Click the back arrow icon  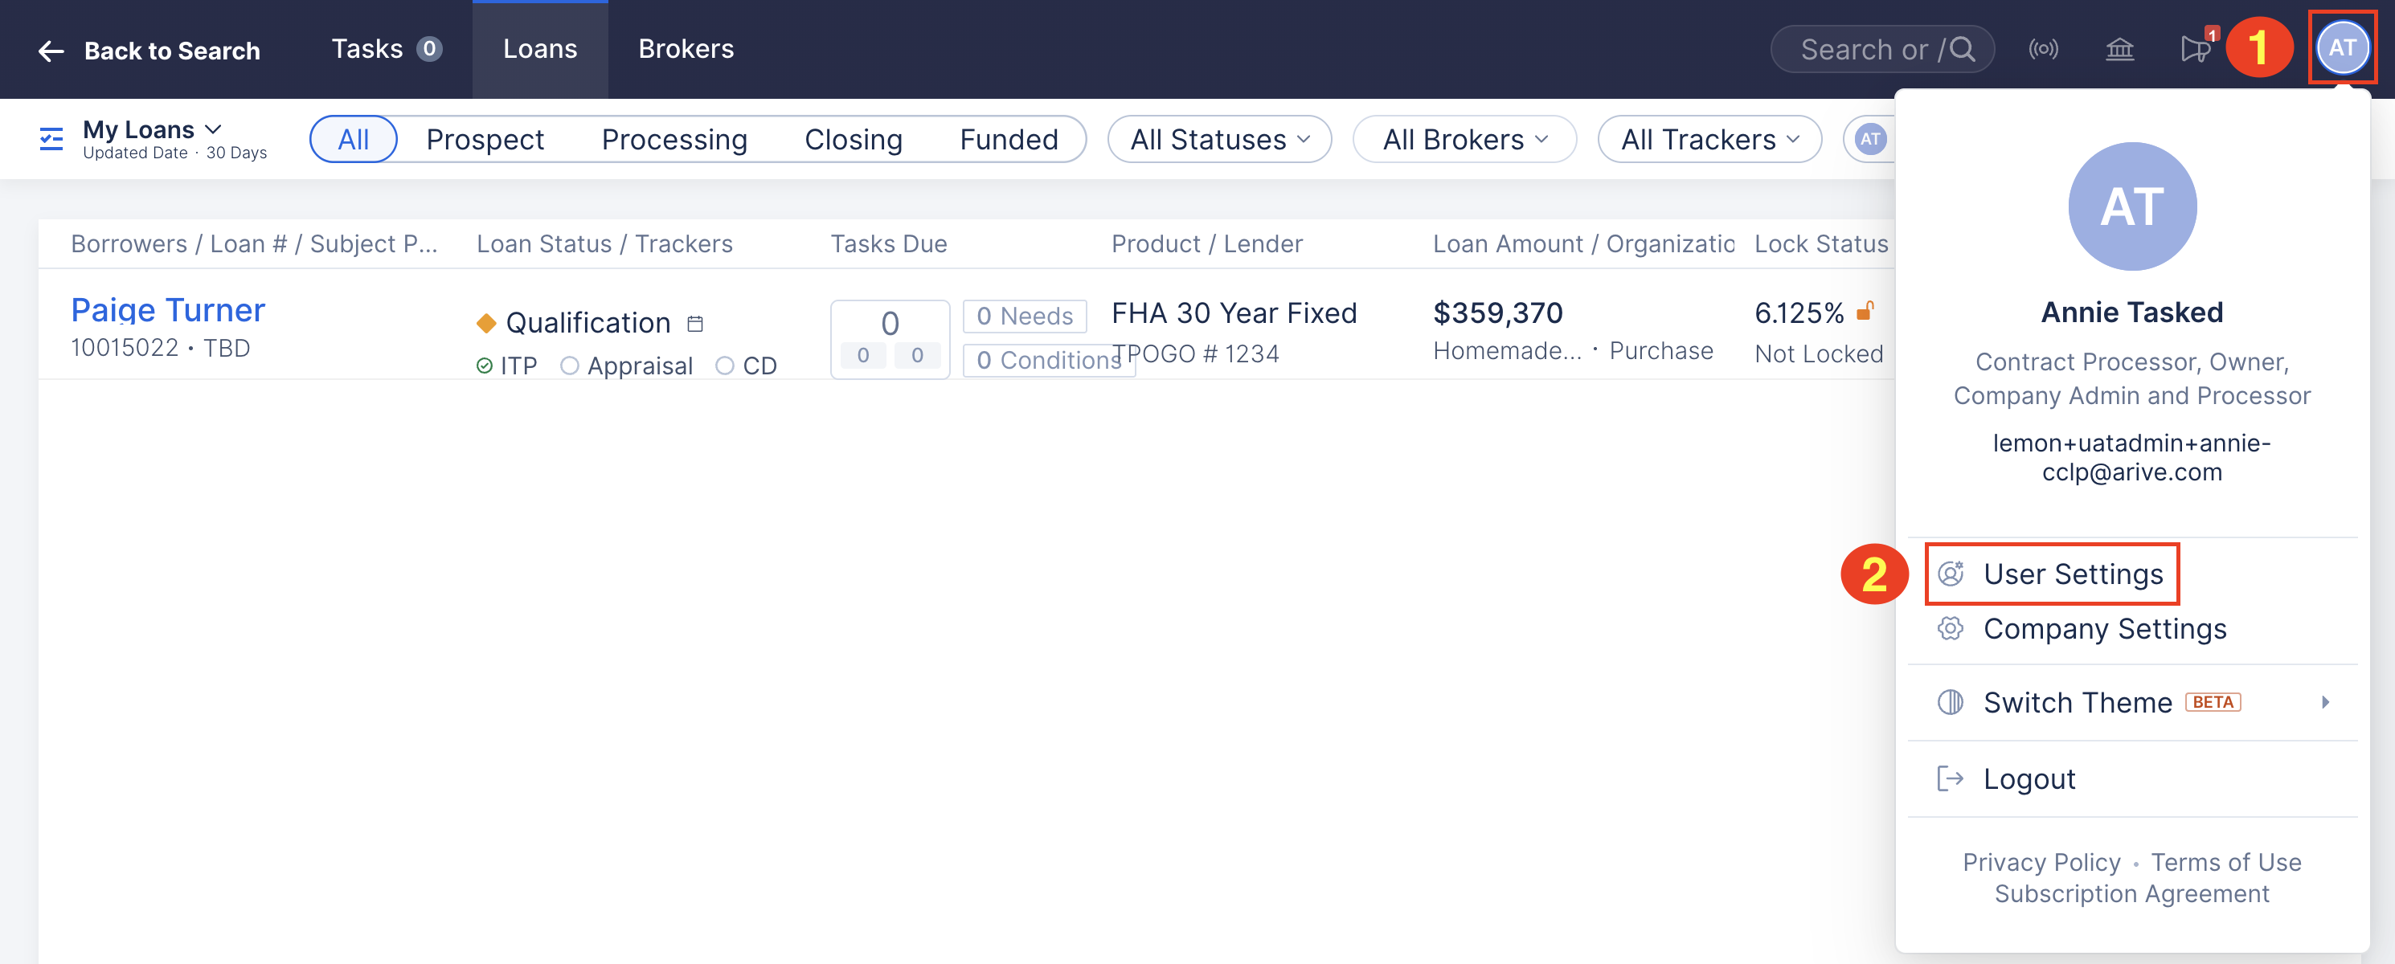[x=51, y=51]
